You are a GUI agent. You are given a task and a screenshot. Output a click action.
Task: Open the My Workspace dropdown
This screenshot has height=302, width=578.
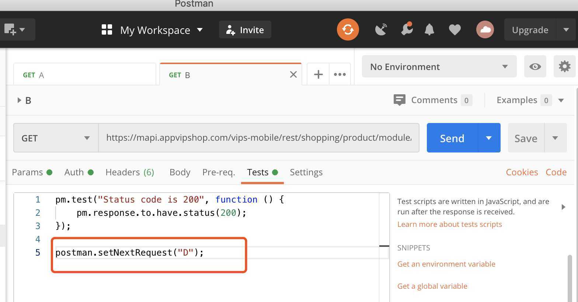161,30
